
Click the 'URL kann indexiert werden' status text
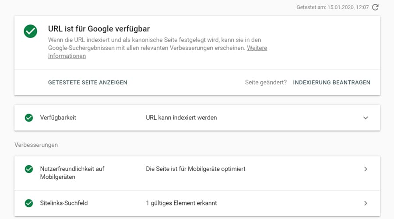click(181, 118)
